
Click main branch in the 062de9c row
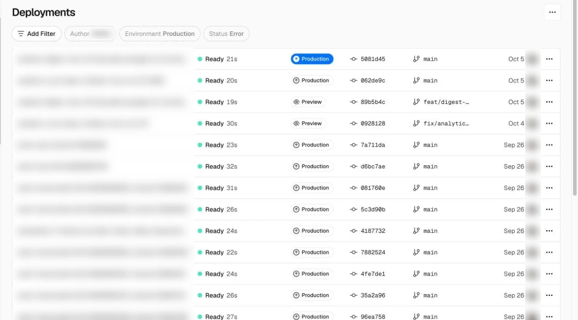430,80
